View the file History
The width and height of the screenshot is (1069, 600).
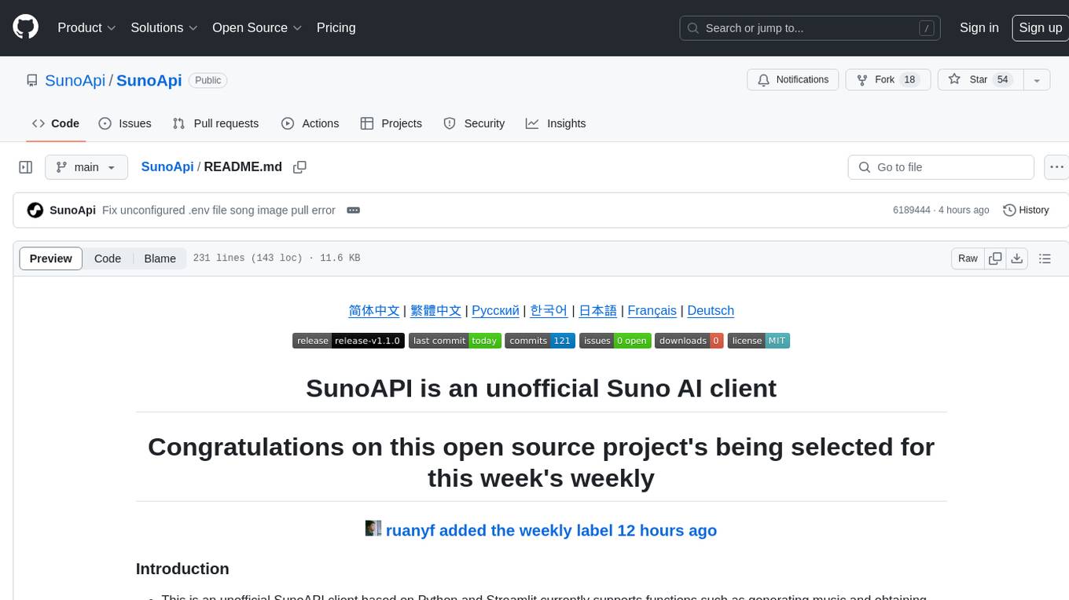click(1026, 210)
